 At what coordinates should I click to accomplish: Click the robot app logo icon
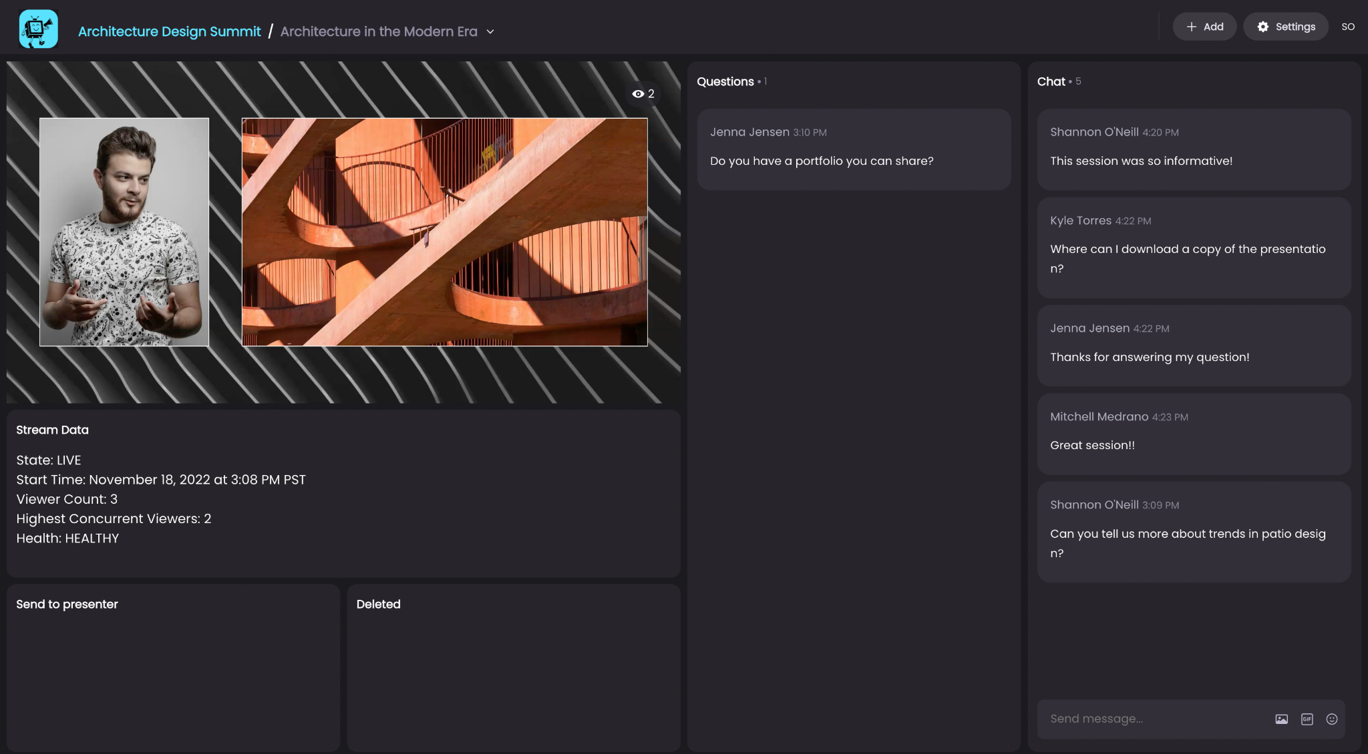coord(38,29)
